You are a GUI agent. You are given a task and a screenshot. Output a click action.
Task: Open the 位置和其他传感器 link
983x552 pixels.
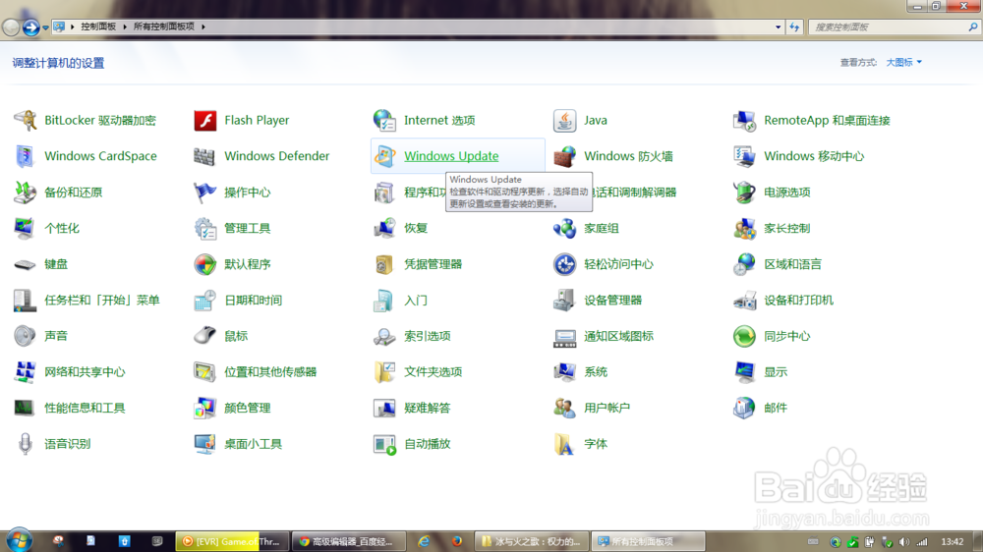point(270,372)
